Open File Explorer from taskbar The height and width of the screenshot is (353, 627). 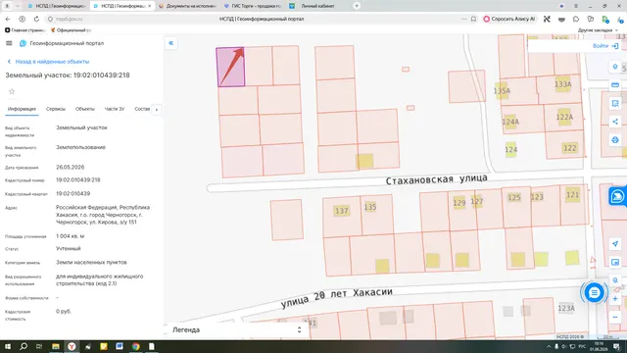click(56, 346)
